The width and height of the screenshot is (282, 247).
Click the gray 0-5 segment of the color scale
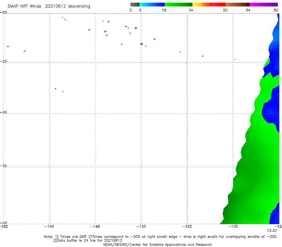click(135, 5)
